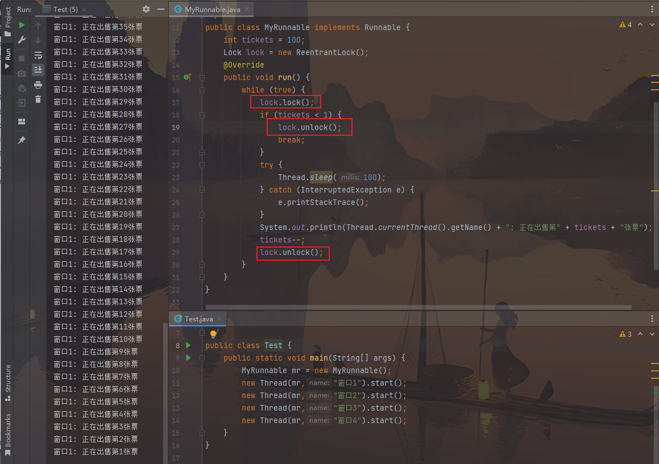Viewport: 659px width, 464px height.
Task: Click the light bulb quick-fix icon in Test.java
Action: pyautogui.click(x=214, y=335)
